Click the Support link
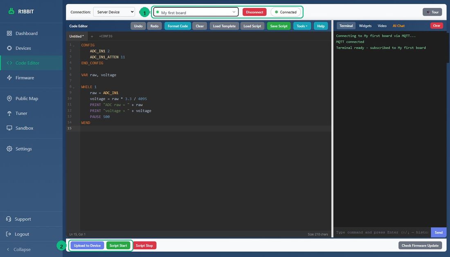 [x=31, y=219]
